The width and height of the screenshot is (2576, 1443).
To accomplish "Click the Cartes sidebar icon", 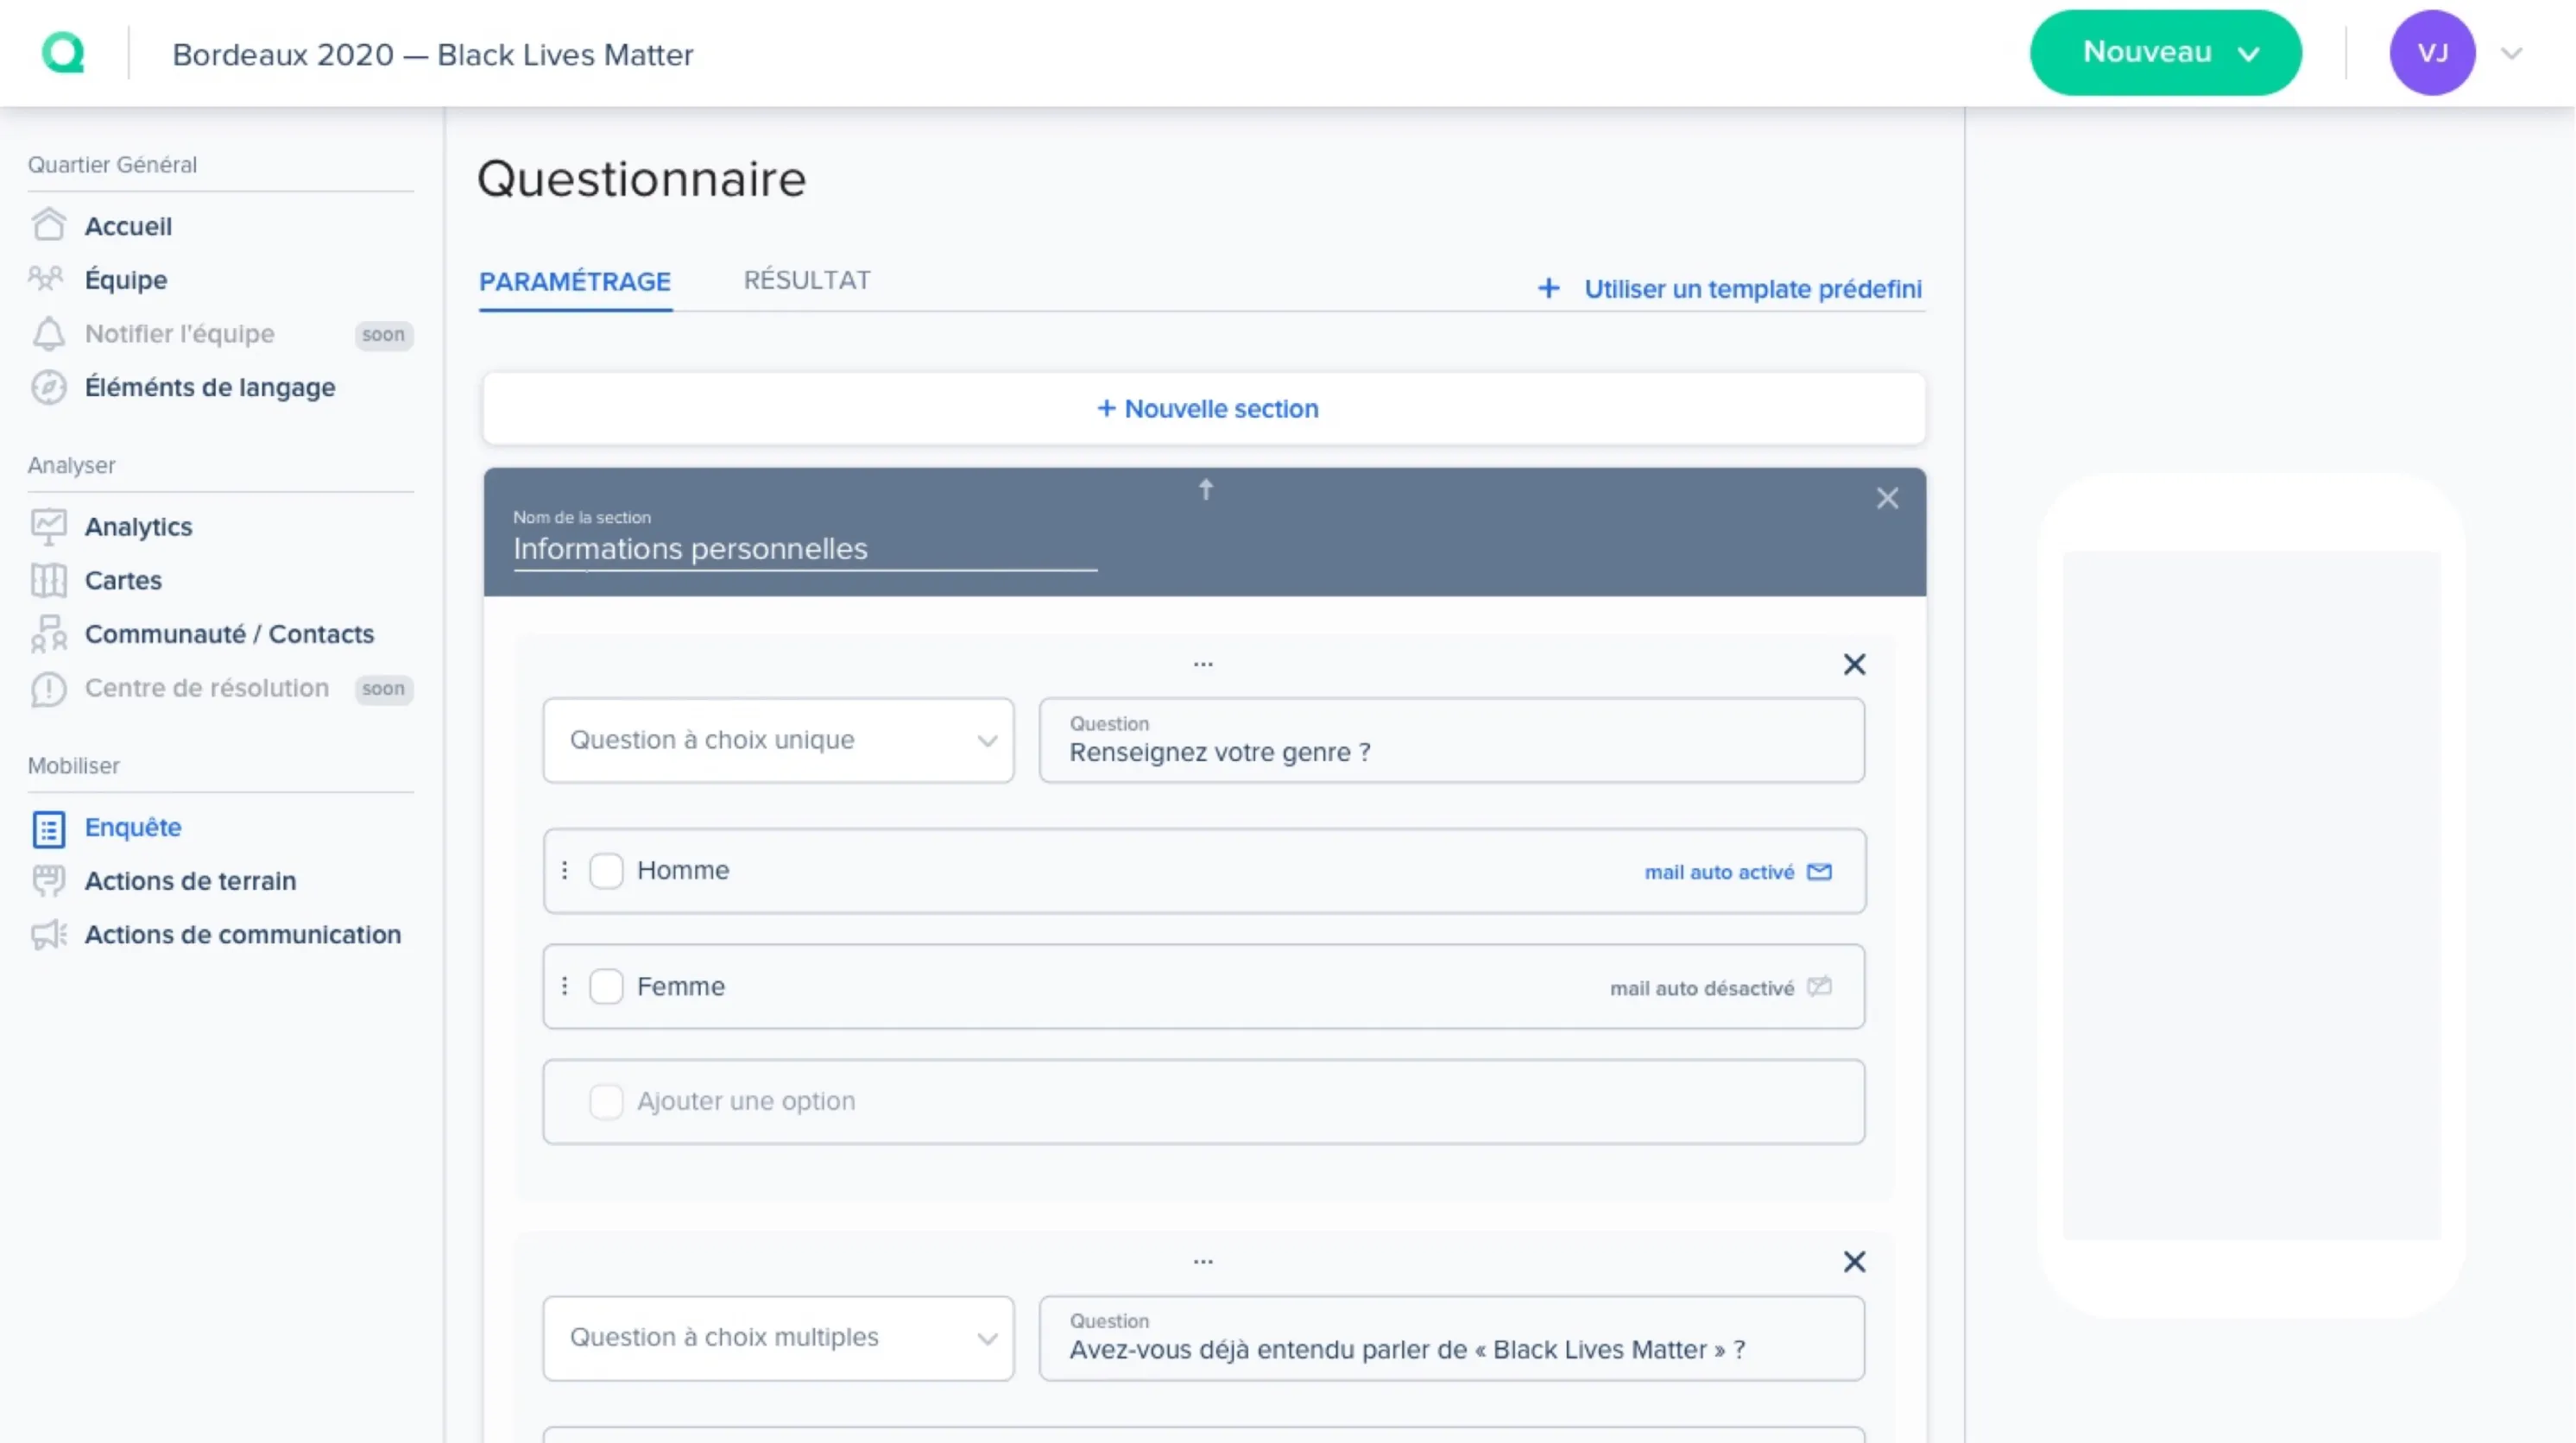I will (47, 578).
